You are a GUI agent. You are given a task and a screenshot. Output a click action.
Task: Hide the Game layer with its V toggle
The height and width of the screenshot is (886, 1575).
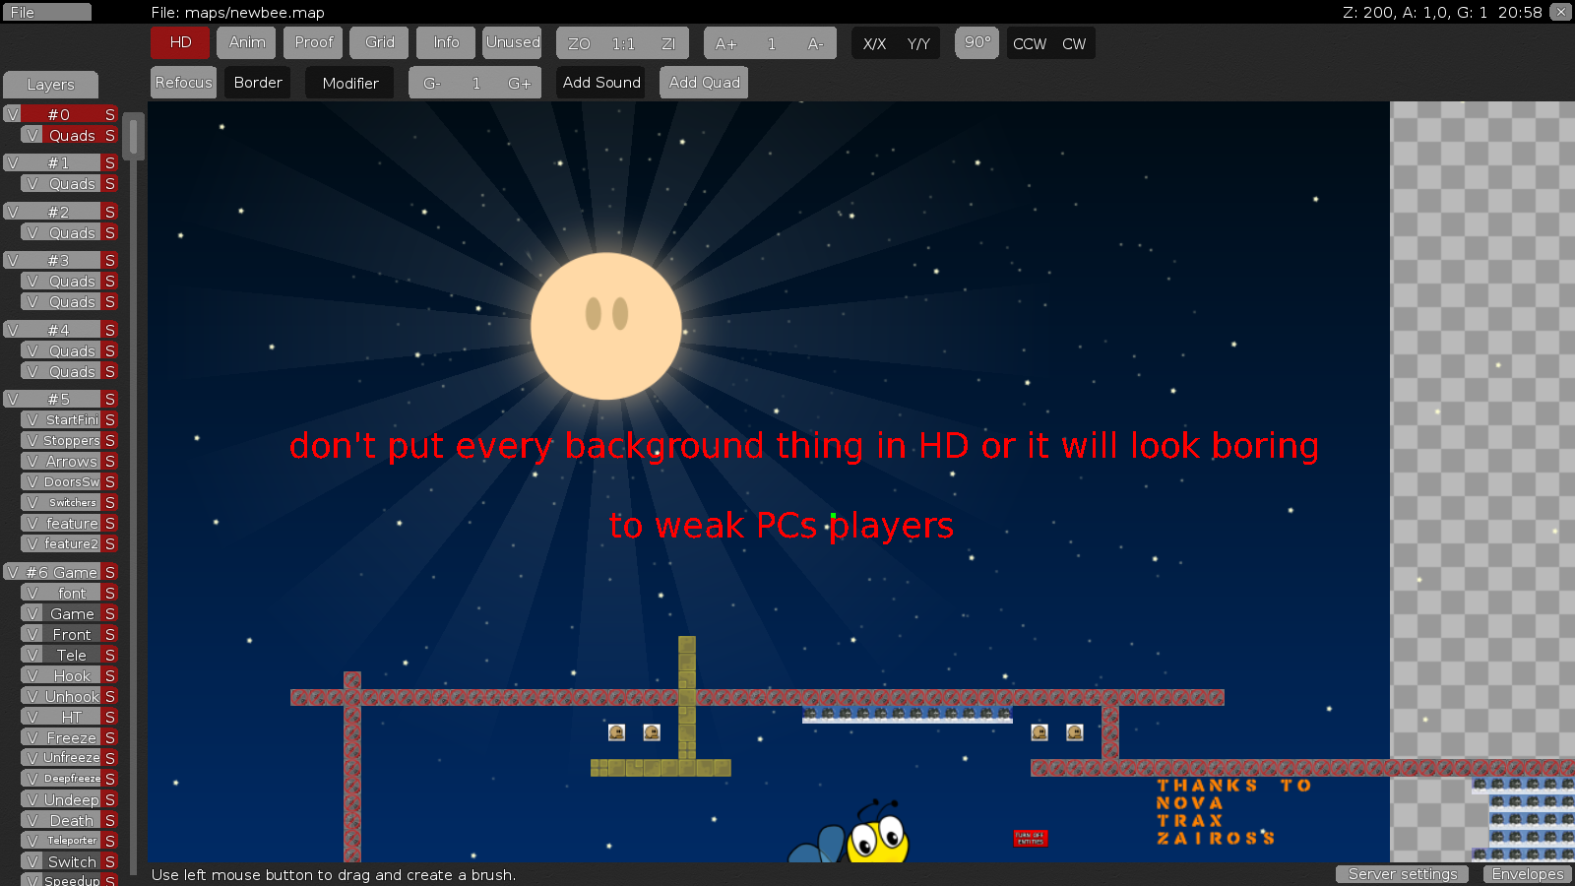click(32, 613)
